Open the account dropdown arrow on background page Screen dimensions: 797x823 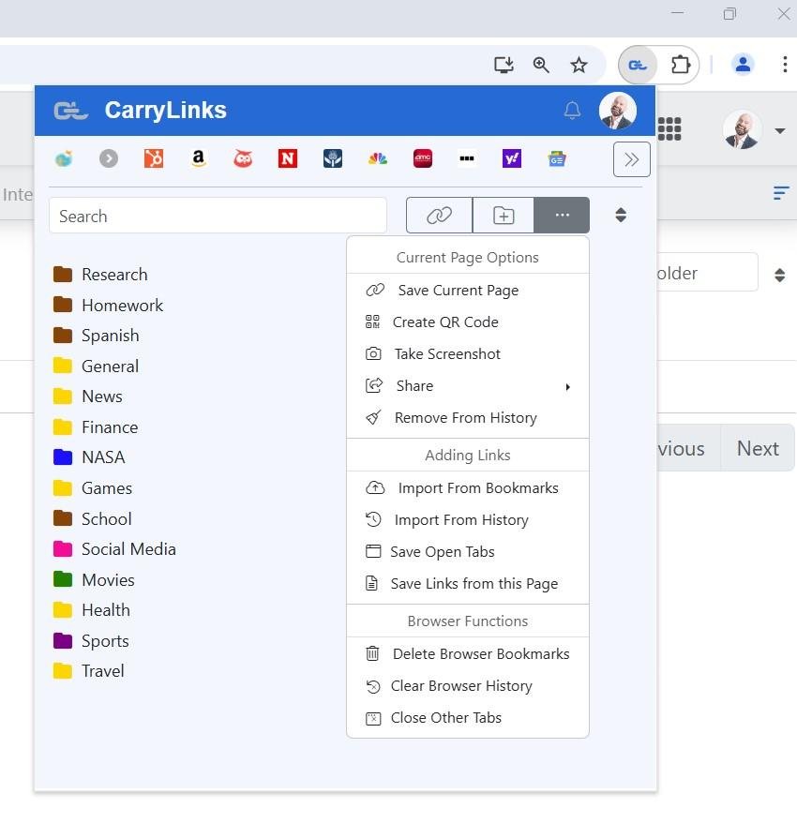coord(780,130)
